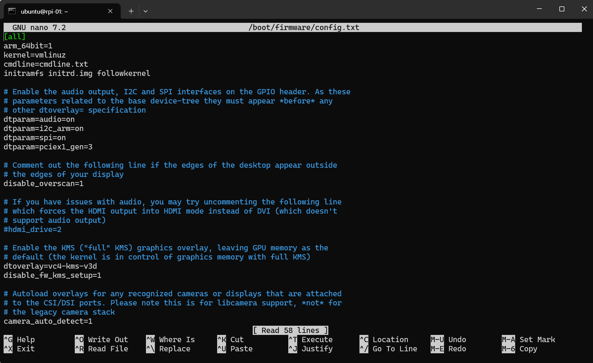Expand the new tab profile dropdown
This screenshot has height=363, width=593.
pos(145,11)
